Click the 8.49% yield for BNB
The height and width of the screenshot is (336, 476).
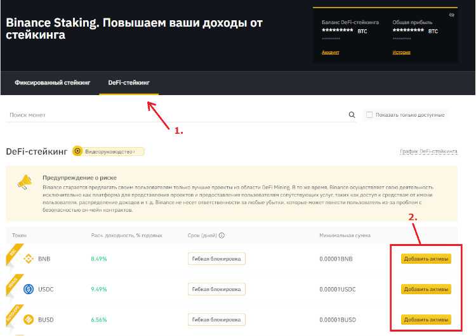pos(99,259)
